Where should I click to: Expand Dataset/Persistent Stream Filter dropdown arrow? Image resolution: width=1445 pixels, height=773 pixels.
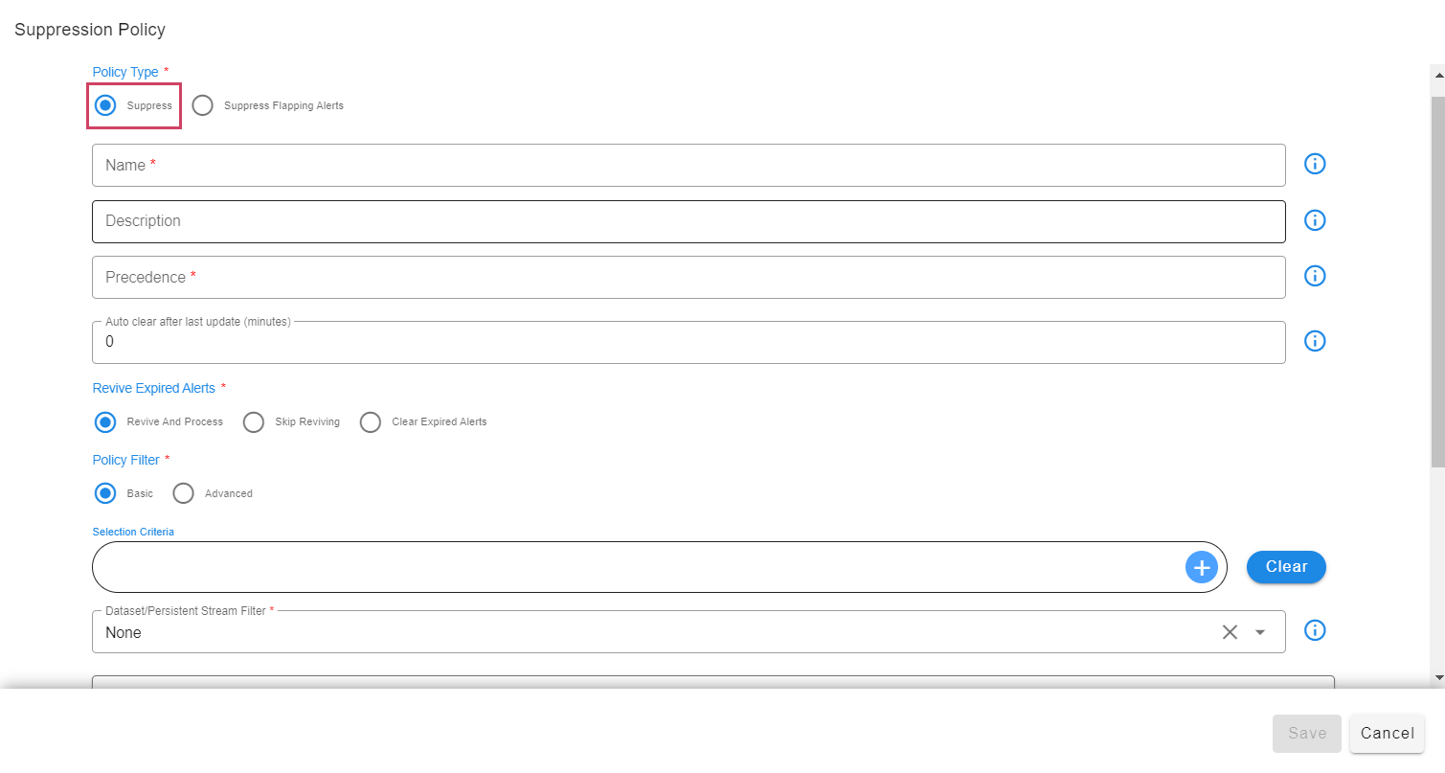(x=1260, y=632)
